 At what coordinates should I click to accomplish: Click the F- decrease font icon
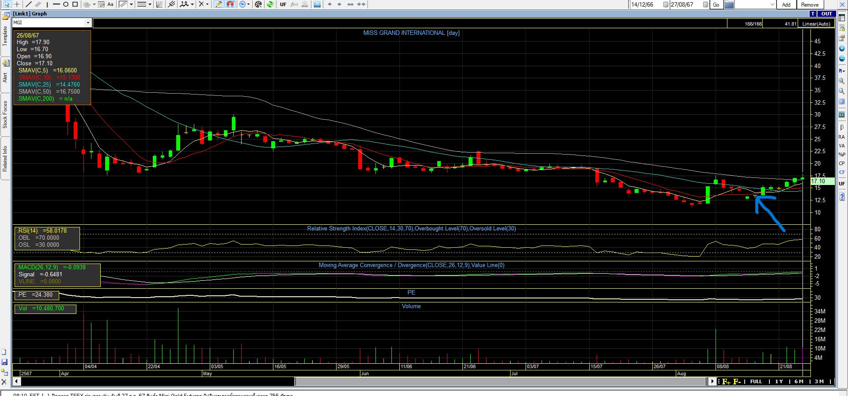pos(737,381)
